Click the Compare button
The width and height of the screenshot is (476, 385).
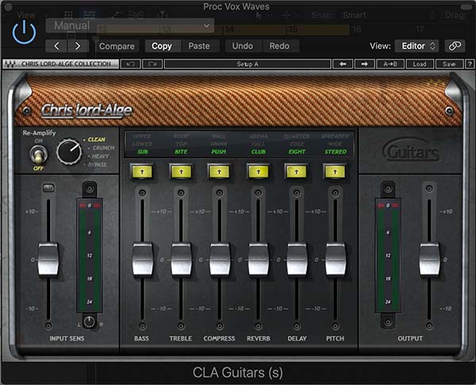117,46
